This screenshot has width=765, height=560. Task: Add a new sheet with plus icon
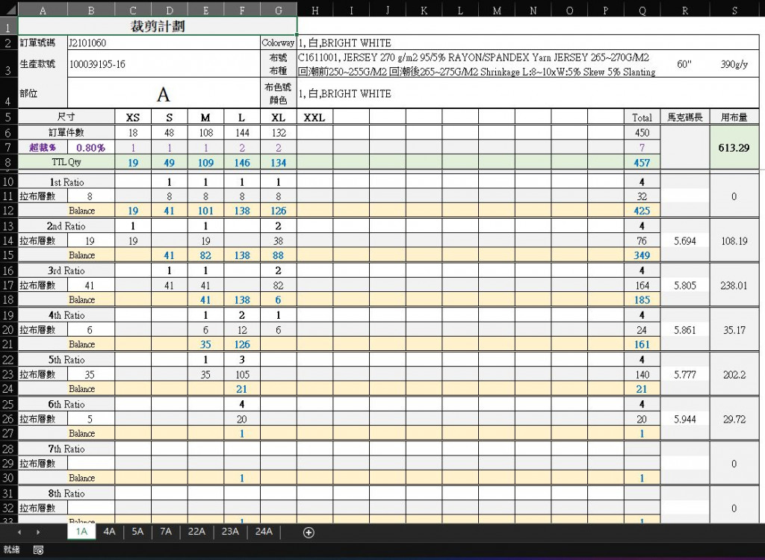tap(309, 532)
